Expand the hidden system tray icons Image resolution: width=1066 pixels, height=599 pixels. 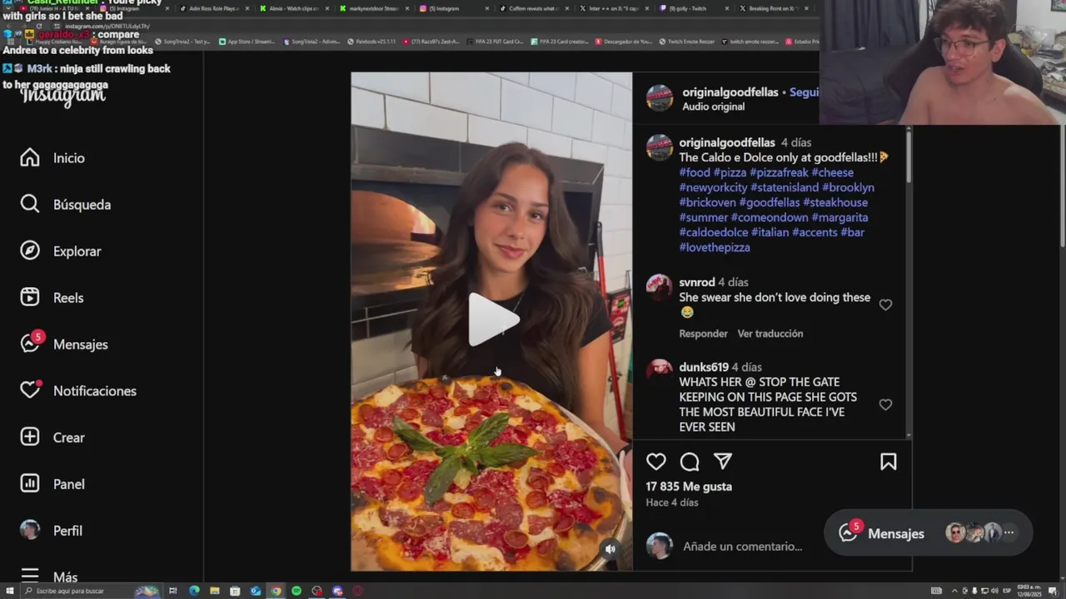click(x=954, y=591)
